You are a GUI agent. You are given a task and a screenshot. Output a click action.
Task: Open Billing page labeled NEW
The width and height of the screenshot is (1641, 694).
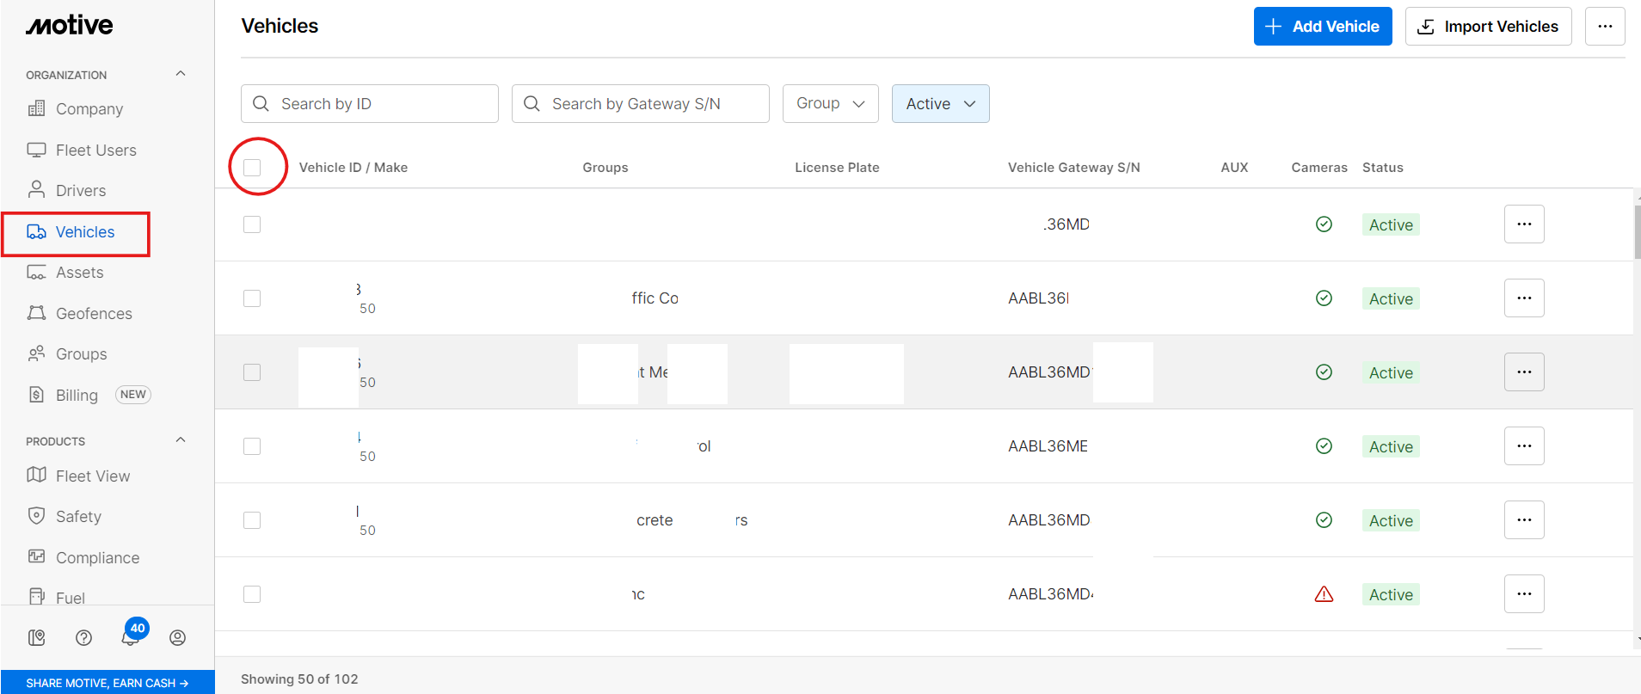89,395
